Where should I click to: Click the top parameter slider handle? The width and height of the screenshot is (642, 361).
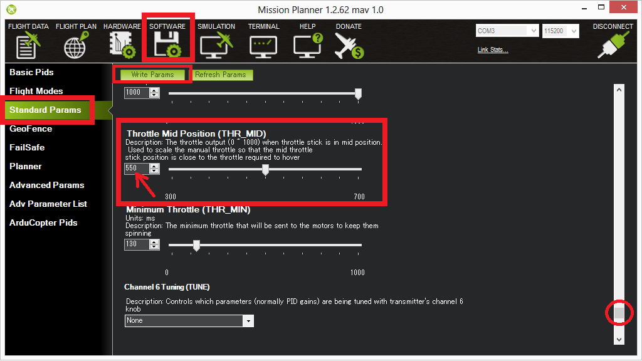point(358,94)
